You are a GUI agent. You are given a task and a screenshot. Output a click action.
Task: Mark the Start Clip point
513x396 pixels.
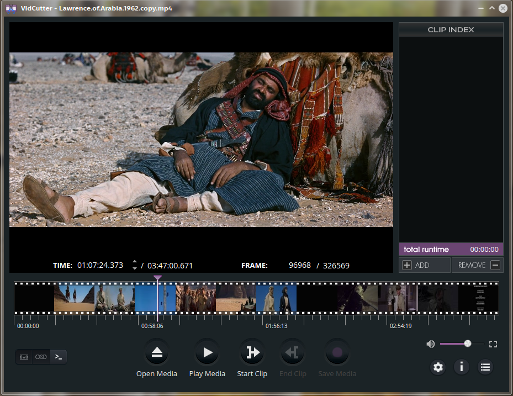(x=252, y=352)
